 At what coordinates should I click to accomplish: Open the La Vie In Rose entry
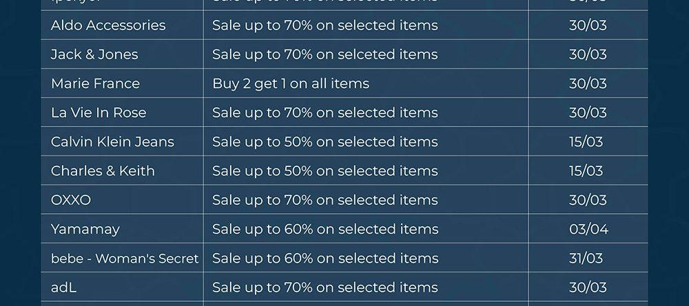(x=99, y=113)
